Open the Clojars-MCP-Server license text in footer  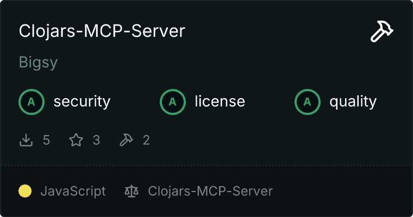210,191
